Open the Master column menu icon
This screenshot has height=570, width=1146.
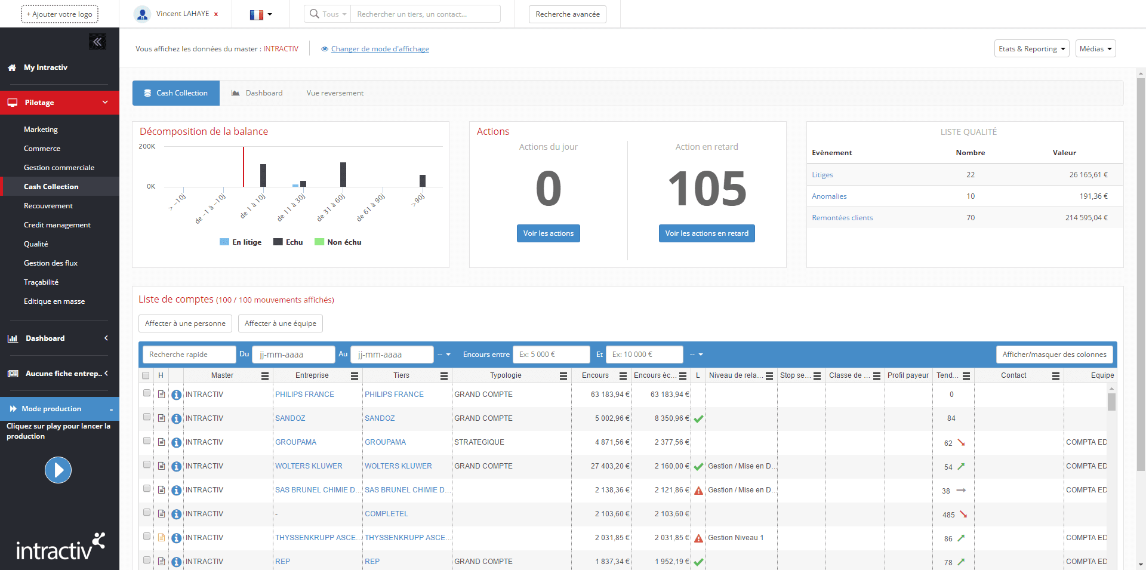coord(264,375)
